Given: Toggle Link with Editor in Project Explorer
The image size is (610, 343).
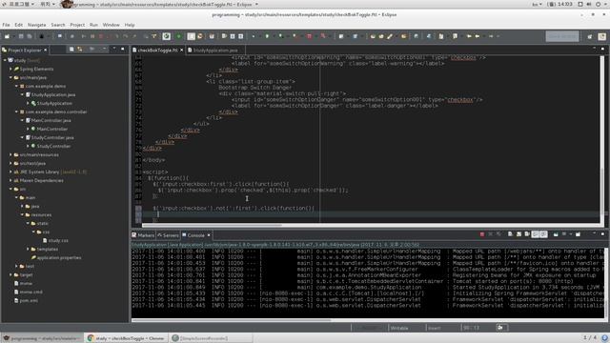Looking at the screenshot, I should pyautogui.click(x=80, y=50).
